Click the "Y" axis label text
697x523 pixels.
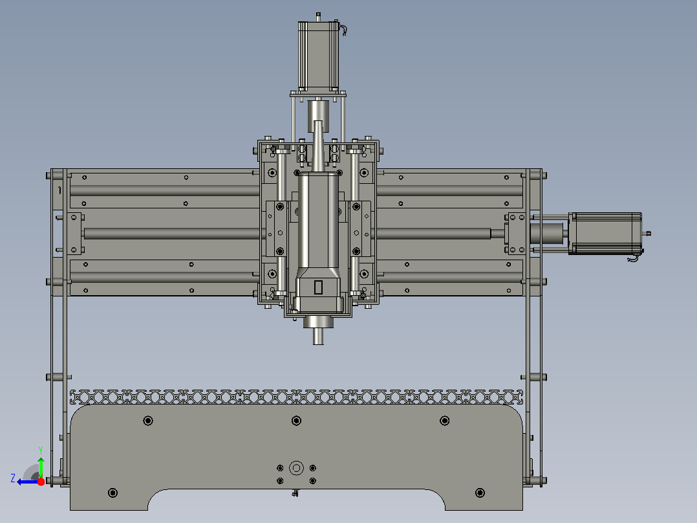coord(41,451)
